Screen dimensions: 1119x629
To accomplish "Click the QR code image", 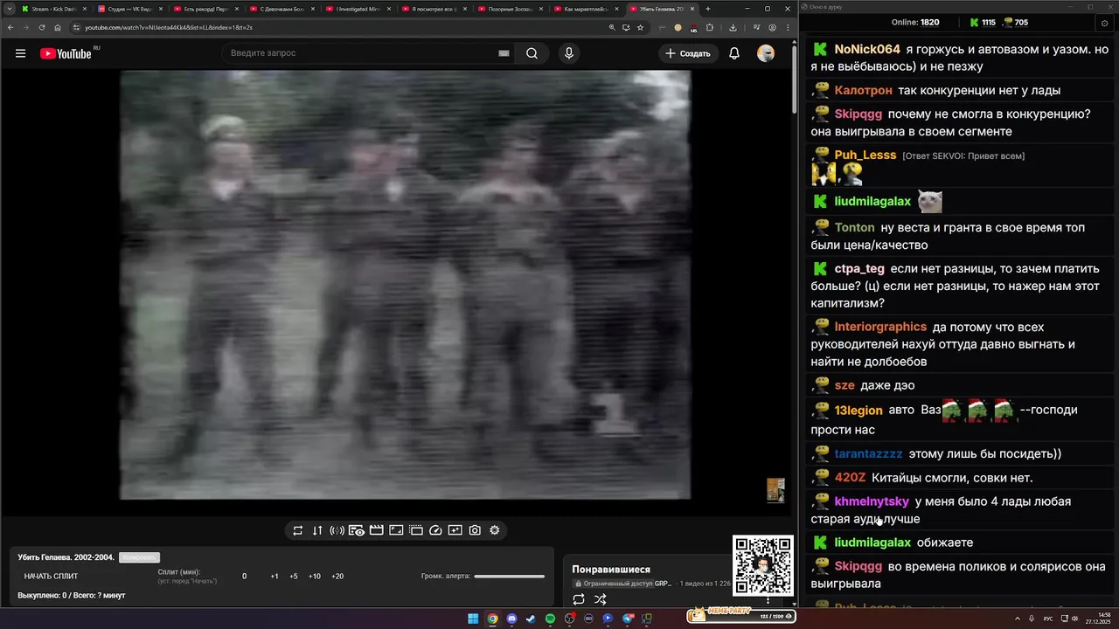I will tap(763, 566).
